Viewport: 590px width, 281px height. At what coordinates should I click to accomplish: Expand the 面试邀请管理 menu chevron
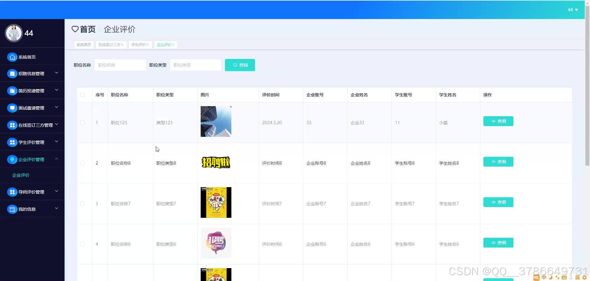click(57, 107)
